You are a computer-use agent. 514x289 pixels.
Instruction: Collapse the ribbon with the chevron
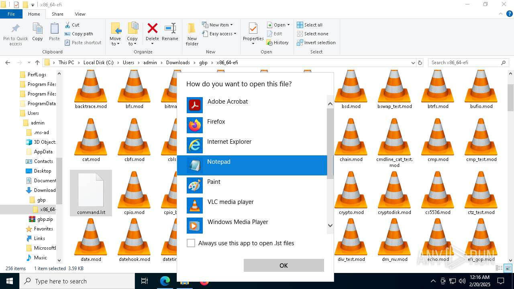[500, 14]
